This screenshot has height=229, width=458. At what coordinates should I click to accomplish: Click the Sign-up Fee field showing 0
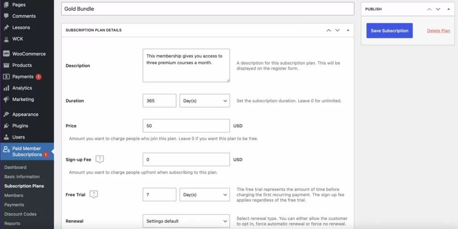tap(187, 159)
